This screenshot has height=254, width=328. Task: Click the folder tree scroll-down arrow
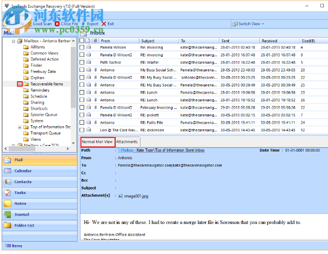click(x=73, y=143)
